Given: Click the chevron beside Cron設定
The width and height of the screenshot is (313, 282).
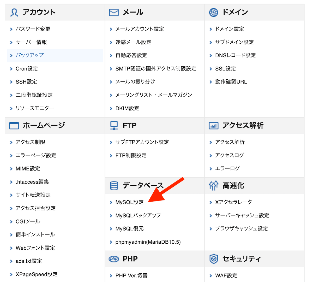Looking at the screenshot, I should [11, 69].
